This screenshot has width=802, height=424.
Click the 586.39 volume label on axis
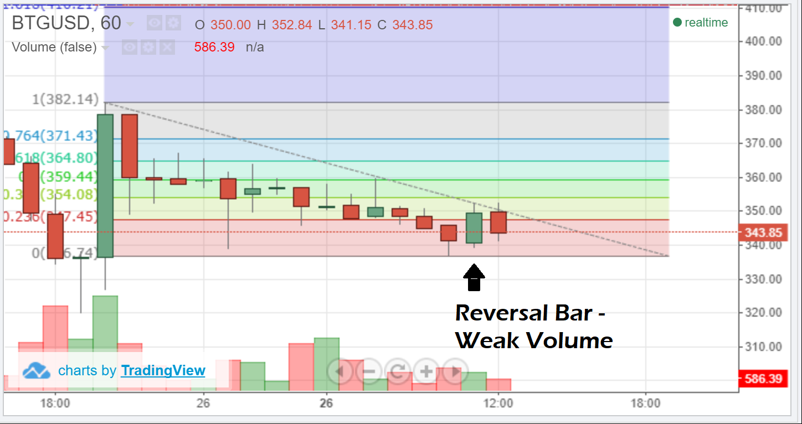tap(763, 379)
